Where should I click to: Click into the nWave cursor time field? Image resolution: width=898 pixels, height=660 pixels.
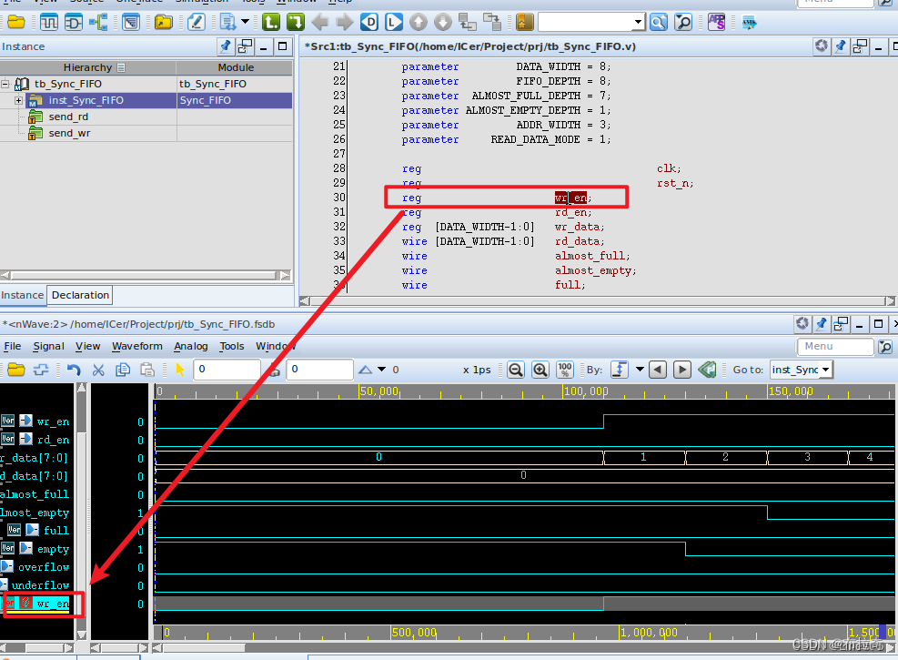click(x=227, y=370)
